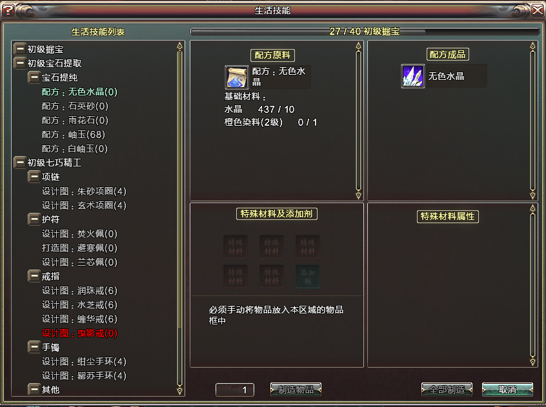
Task: Click the 制造物品 button
Action: click(296, 390)
